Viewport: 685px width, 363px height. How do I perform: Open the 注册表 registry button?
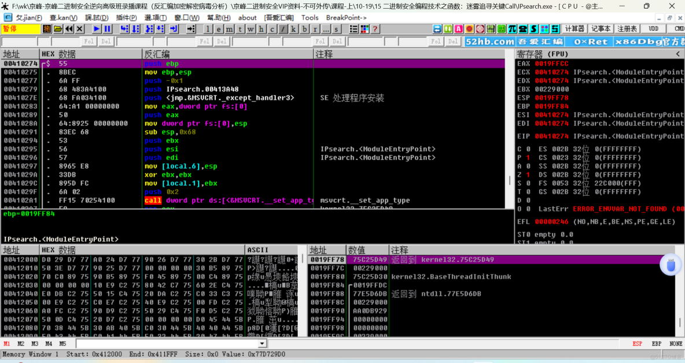627,29
